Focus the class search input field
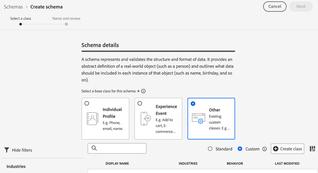 (x=121, y=148)
